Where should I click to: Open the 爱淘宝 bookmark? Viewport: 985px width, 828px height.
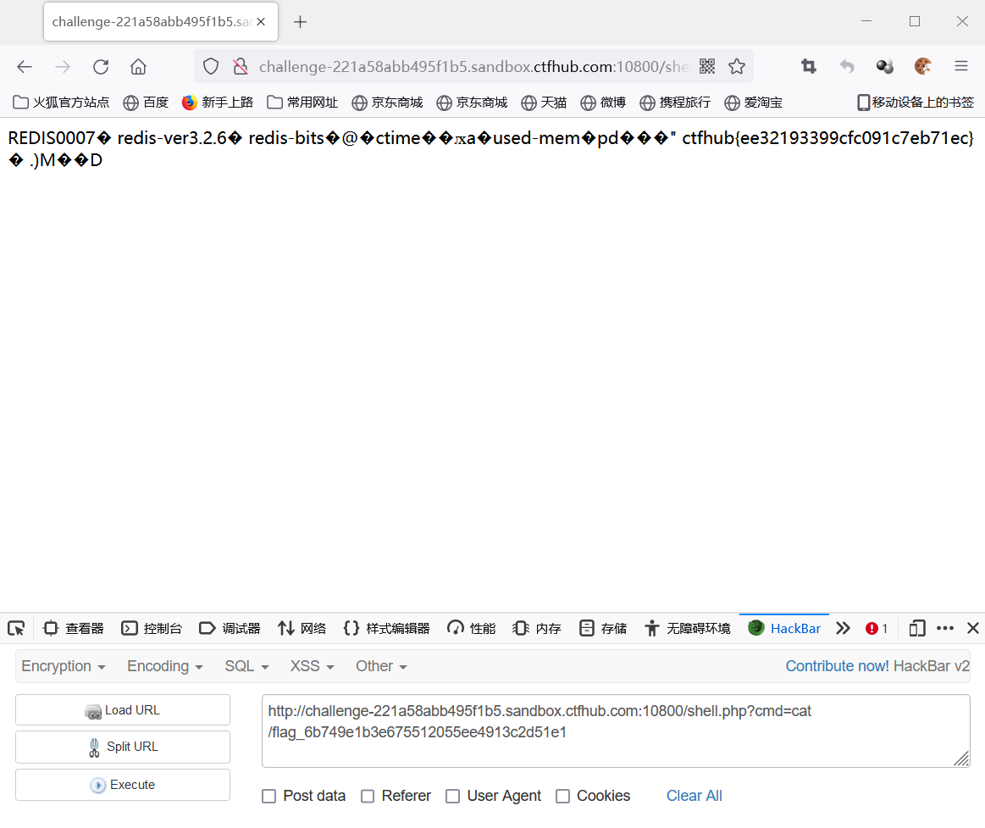[x=753, y=102]
